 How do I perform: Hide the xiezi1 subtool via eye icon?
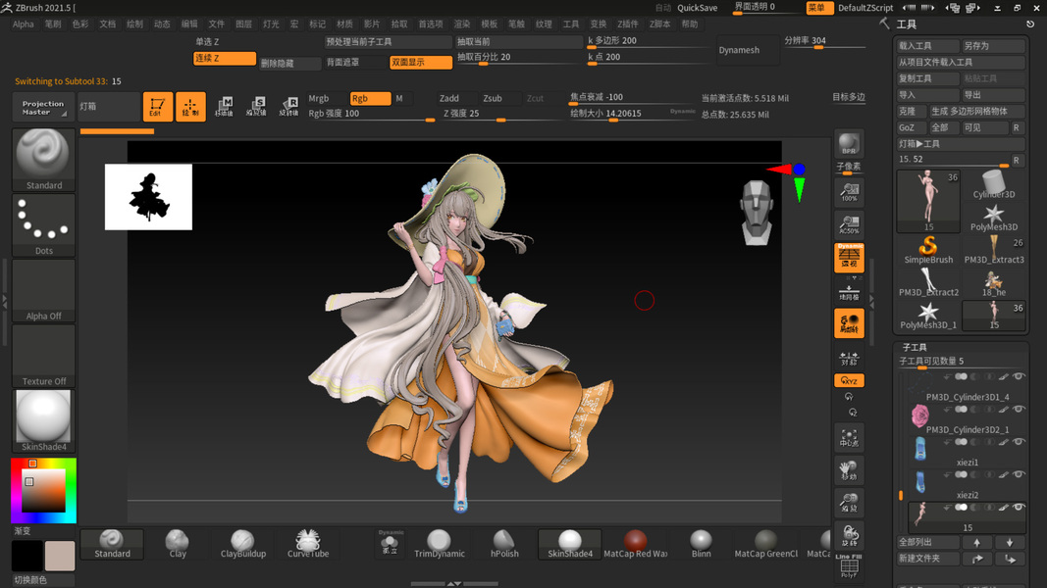pos(1019,442)
